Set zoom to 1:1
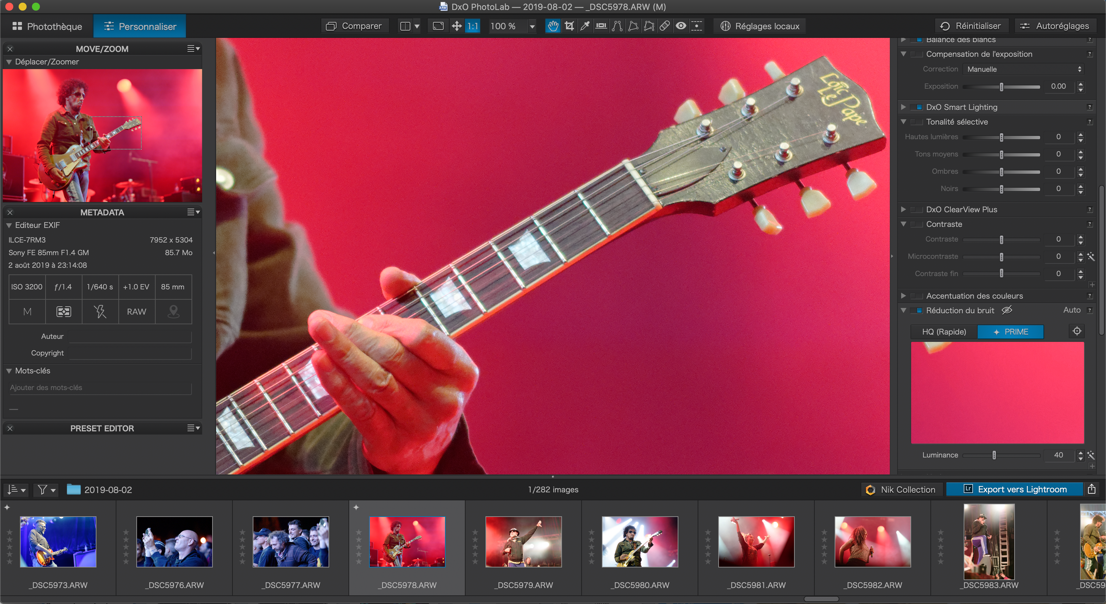The image size is (1106, 604). click(x=472, y=26)
